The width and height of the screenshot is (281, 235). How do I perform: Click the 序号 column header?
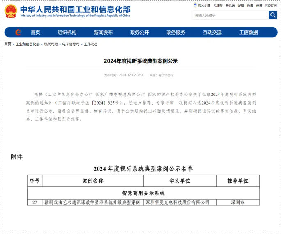[35, 181]
